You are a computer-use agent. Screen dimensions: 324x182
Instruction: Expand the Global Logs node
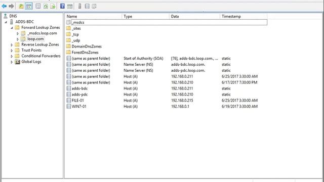pyautogui.click(x=12, y=62)
